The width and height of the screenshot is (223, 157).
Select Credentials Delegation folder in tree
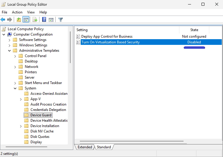[x=48, y=110]
